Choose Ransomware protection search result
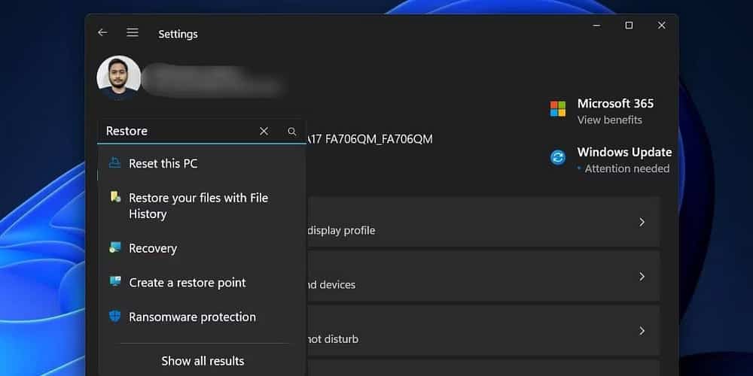Viewport: 753px width, 376px height. tap(202, 317)
